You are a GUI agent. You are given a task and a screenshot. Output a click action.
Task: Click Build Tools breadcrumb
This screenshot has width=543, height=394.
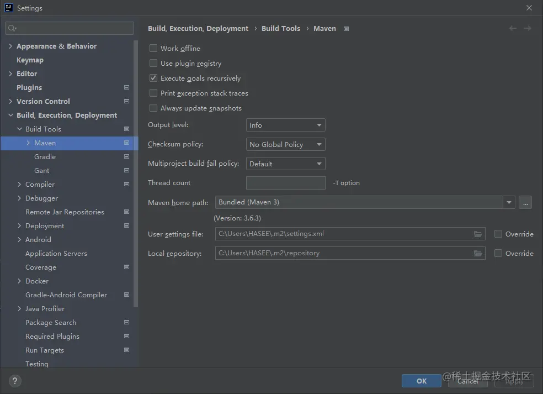pyautogui.click(x=281, y=28)
